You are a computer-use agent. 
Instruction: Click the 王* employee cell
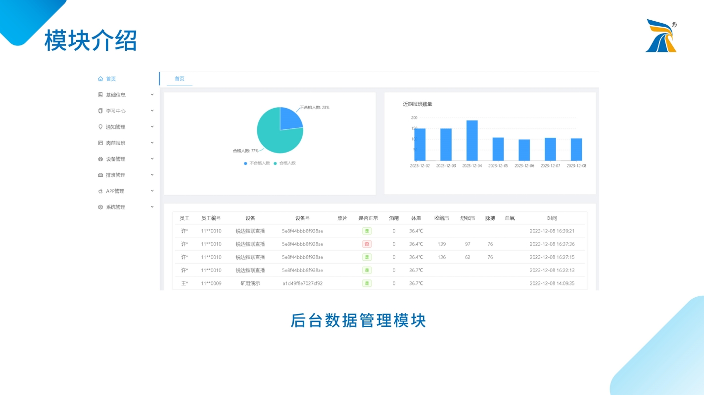pyautogui.click(x=185, y=283)
